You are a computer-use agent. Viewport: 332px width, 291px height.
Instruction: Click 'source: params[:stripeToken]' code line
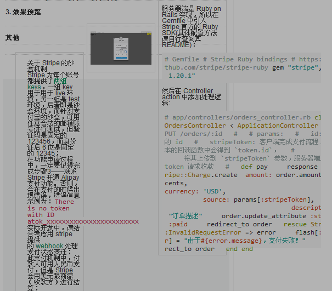(258, 200)
